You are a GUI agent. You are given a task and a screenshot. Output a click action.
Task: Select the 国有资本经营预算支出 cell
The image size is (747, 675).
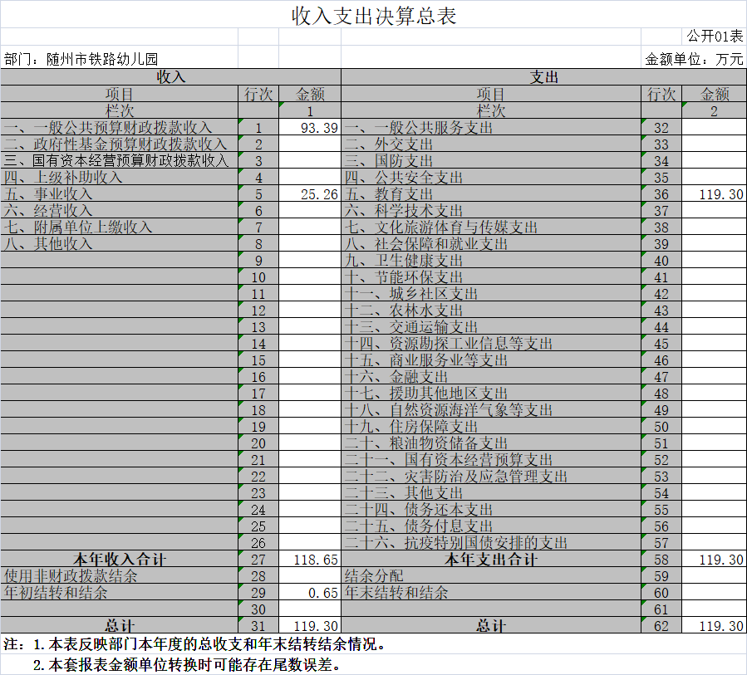pyautogui.click(x=491, y=460)
